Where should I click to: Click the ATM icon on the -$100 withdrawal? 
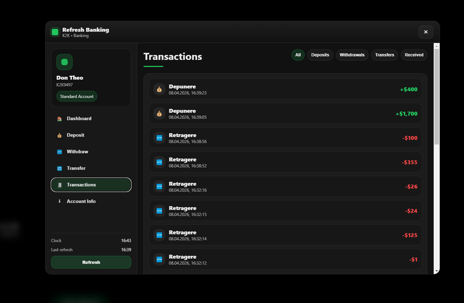[159, 138]
